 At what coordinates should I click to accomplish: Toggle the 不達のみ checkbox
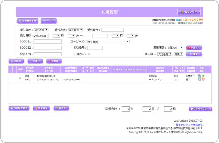click(x=89, y=54)
